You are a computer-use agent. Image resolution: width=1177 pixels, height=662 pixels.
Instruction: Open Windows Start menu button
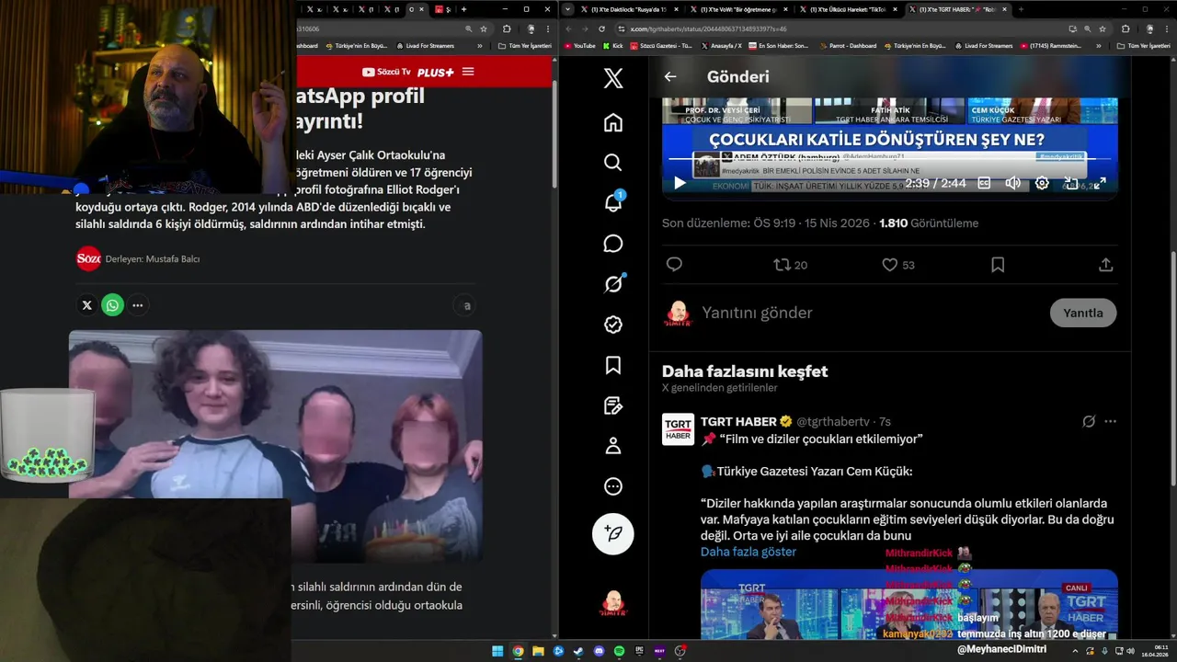coord(497,651)
